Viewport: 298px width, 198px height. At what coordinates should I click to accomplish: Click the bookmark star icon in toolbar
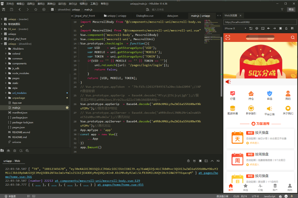(x=36, y=9)
